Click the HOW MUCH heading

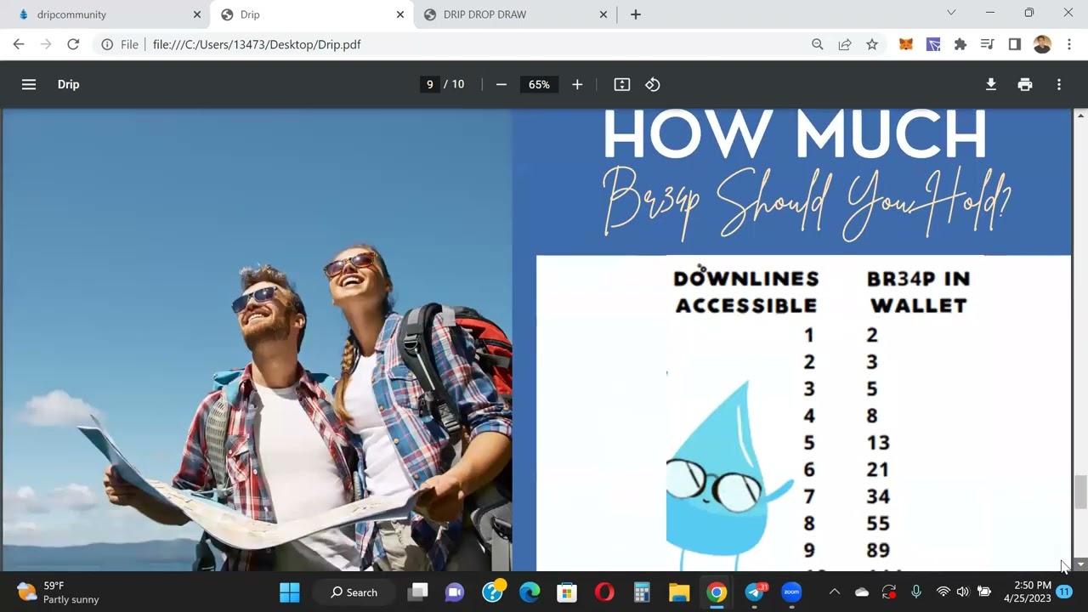[x=795, y=134]
